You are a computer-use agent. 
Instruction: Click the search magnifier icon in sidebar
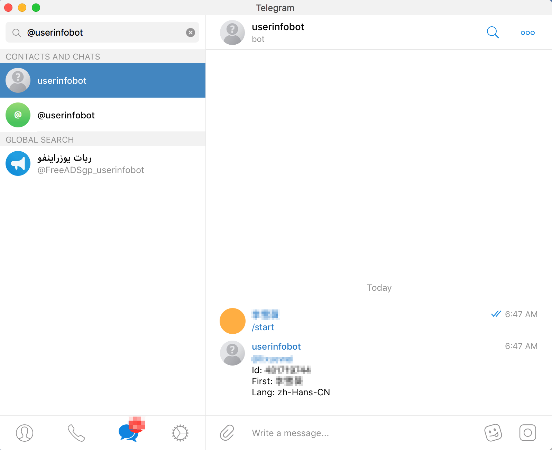[x=16, y=33]
